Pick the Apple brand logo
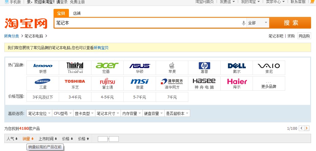Image resolution: width=316 pixels, height=151 pixels. coord(172,66)
